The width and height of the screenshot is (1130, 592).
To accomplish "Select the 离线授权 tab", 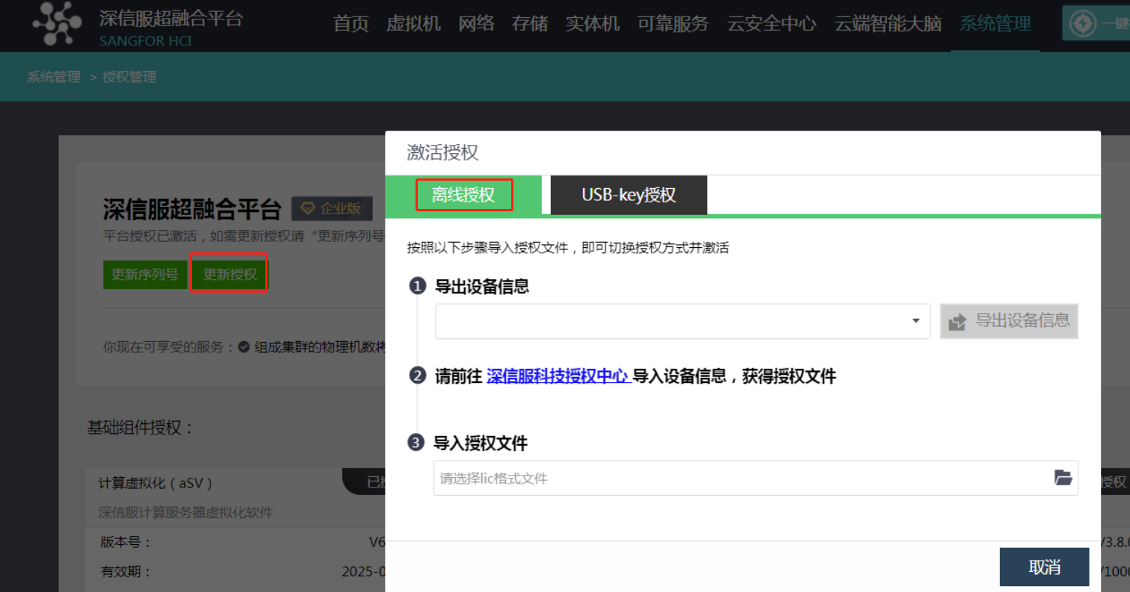I will click(463, 196).
